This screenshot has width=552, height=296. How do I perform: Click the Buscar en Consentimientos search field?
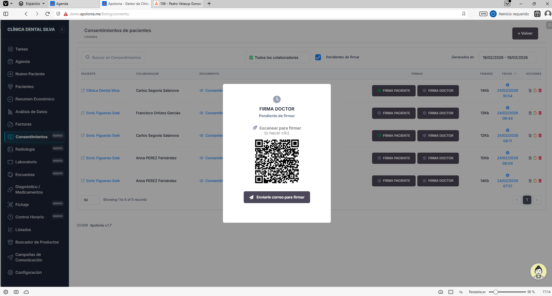(x=113, y=57)
